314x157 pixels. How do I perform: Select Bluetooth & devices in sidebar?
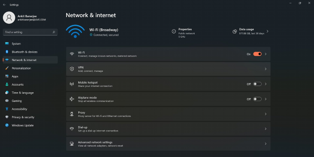[30, 52]
